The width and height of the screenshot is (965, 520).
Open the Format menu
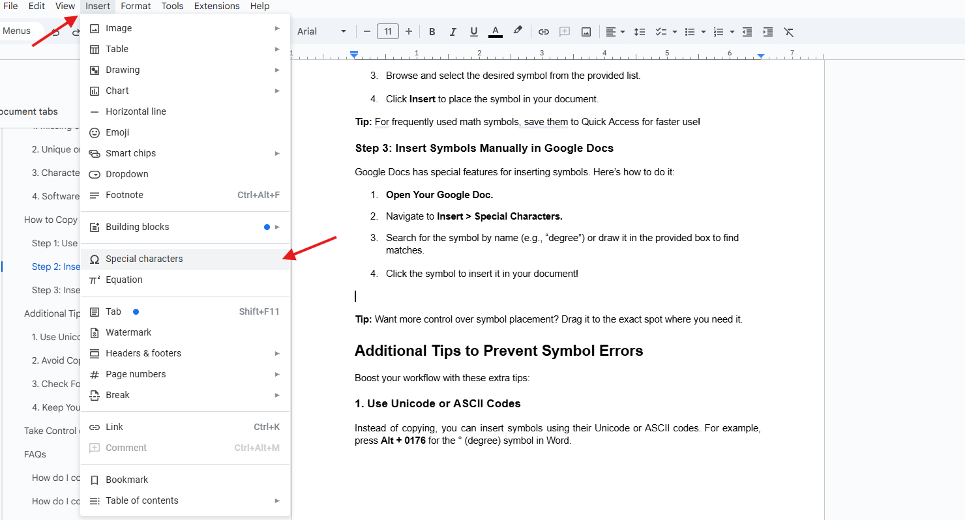coord(136,6)
